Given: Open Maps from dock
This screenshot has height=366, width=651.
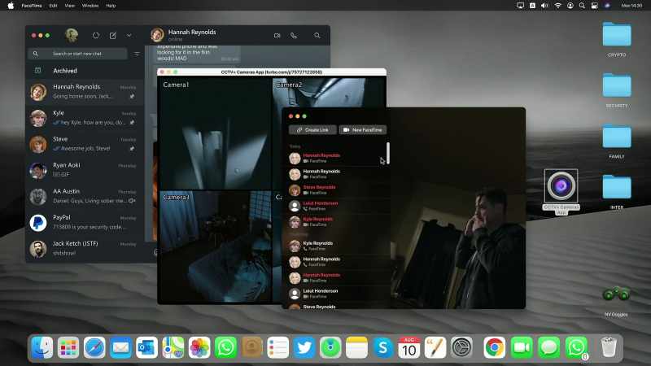Looking at the screenshot, I should [173, 347].
